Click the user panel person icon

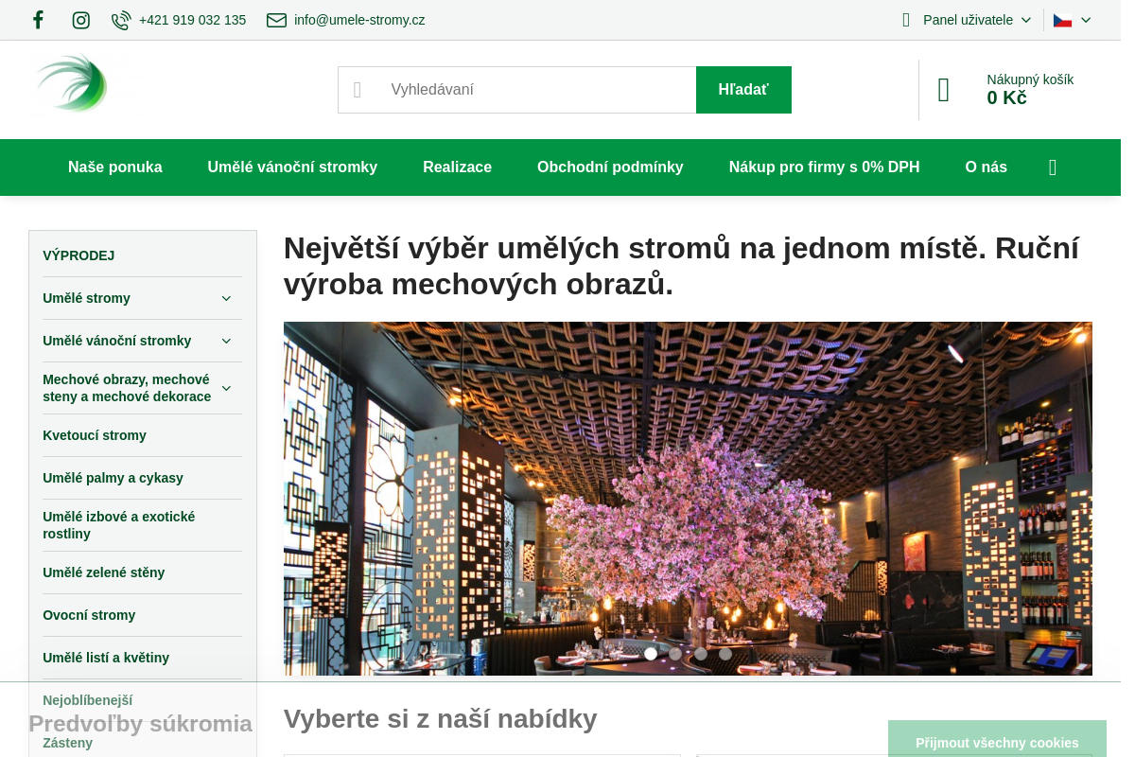coord(906,20)
